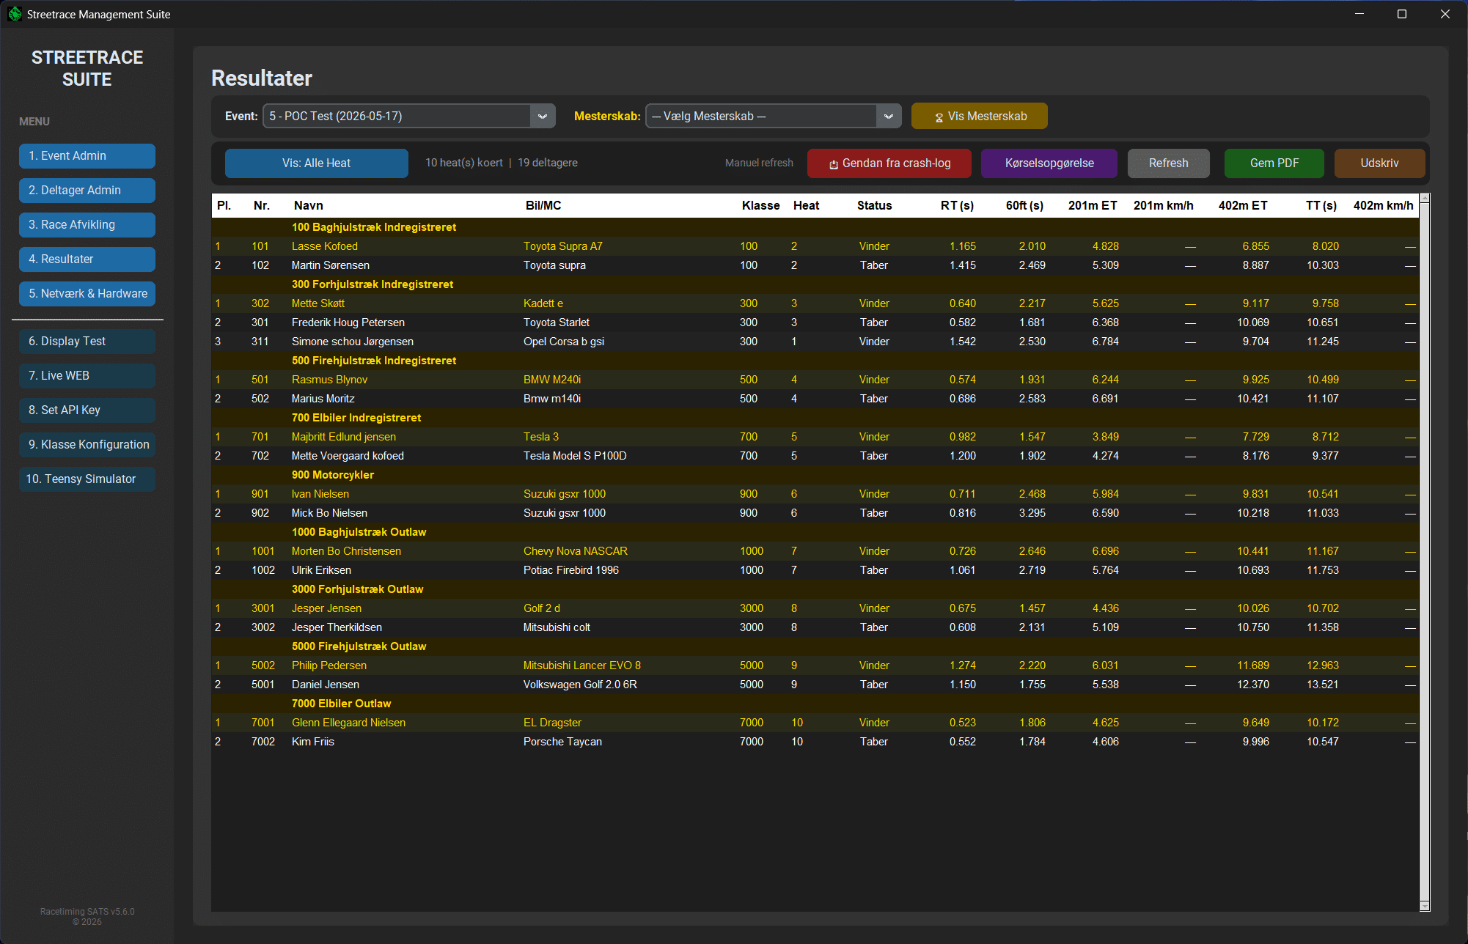The width and height of the screenshot is (1468, 944).
Task: Open 5. Netværk & Hardware
Action: [87, 293]
